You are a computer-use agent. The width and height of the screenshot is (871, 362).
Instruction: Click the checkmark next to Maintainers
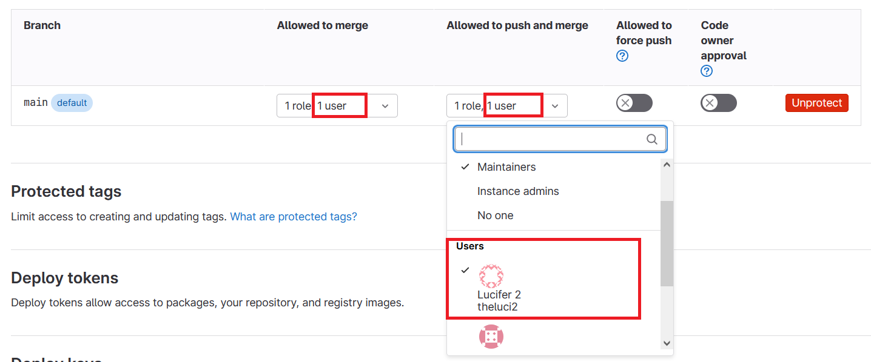(465, 166)
